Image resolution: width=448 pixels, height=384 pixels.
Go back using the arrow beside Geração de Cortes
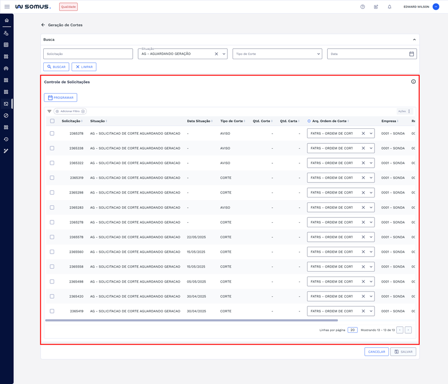43,25
